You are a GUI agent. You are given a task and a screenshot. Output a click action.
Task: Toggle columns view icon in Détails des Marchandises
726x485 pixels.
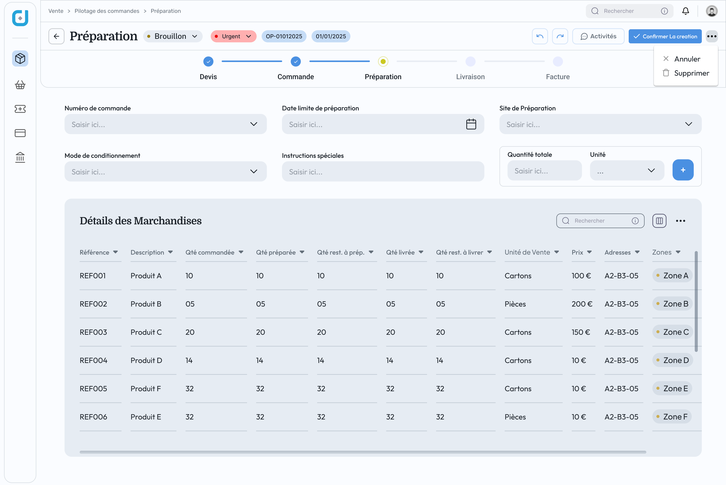point(659,221)
